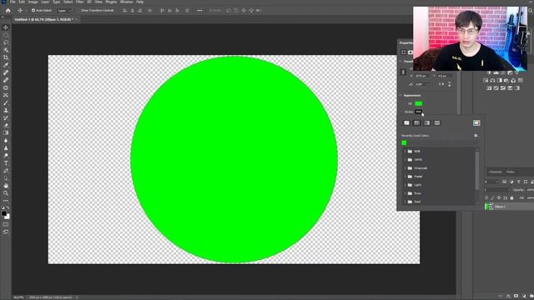Expand the RGB swatch folder
The image size is (534, 300).
(406, 152)
